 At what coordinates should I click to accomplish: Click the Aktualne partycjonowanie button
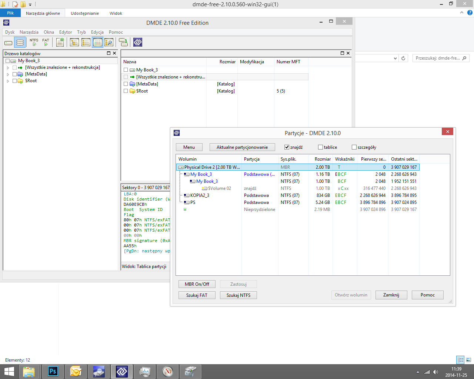coord(242,147)
